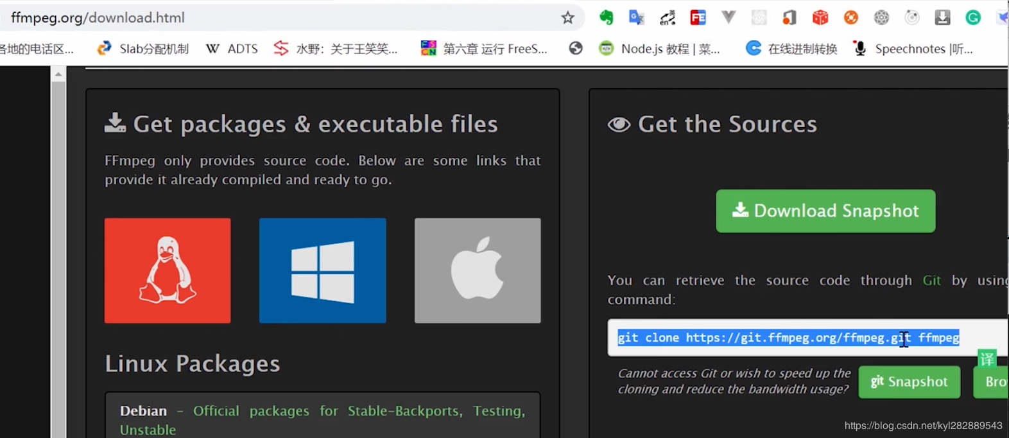Viewport: 1009px width, 438px height.
Task: Open the Google Translate extension
Action: tap(636, 18)
